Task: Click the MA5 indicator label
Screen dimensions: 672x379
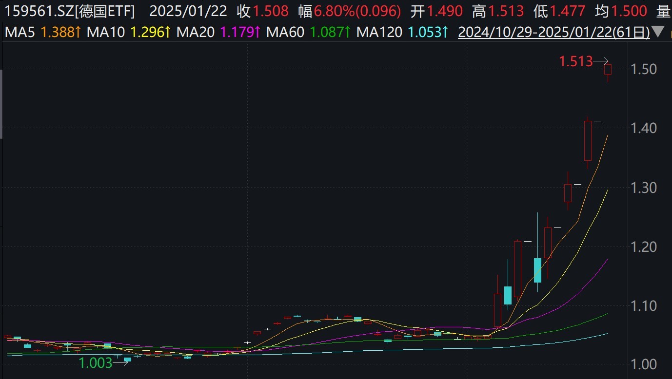Action: click(x=20, y=33)
